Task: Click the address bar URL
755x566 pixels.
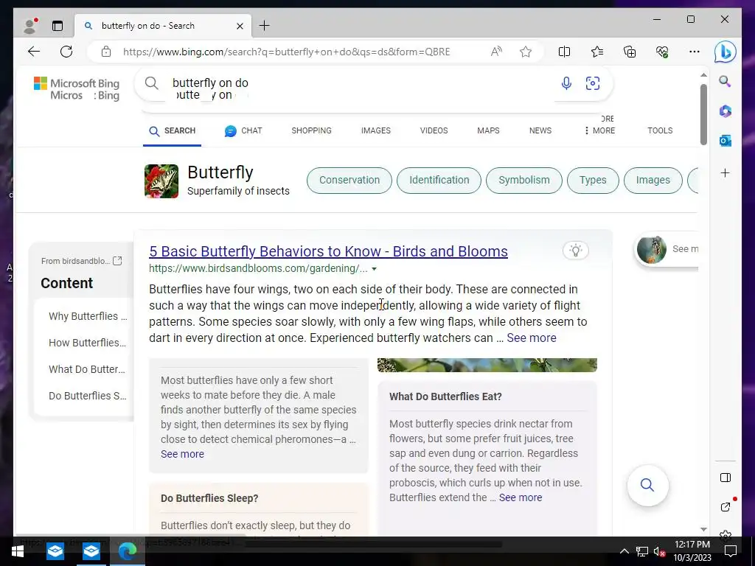Action: (x=287, y=52)
